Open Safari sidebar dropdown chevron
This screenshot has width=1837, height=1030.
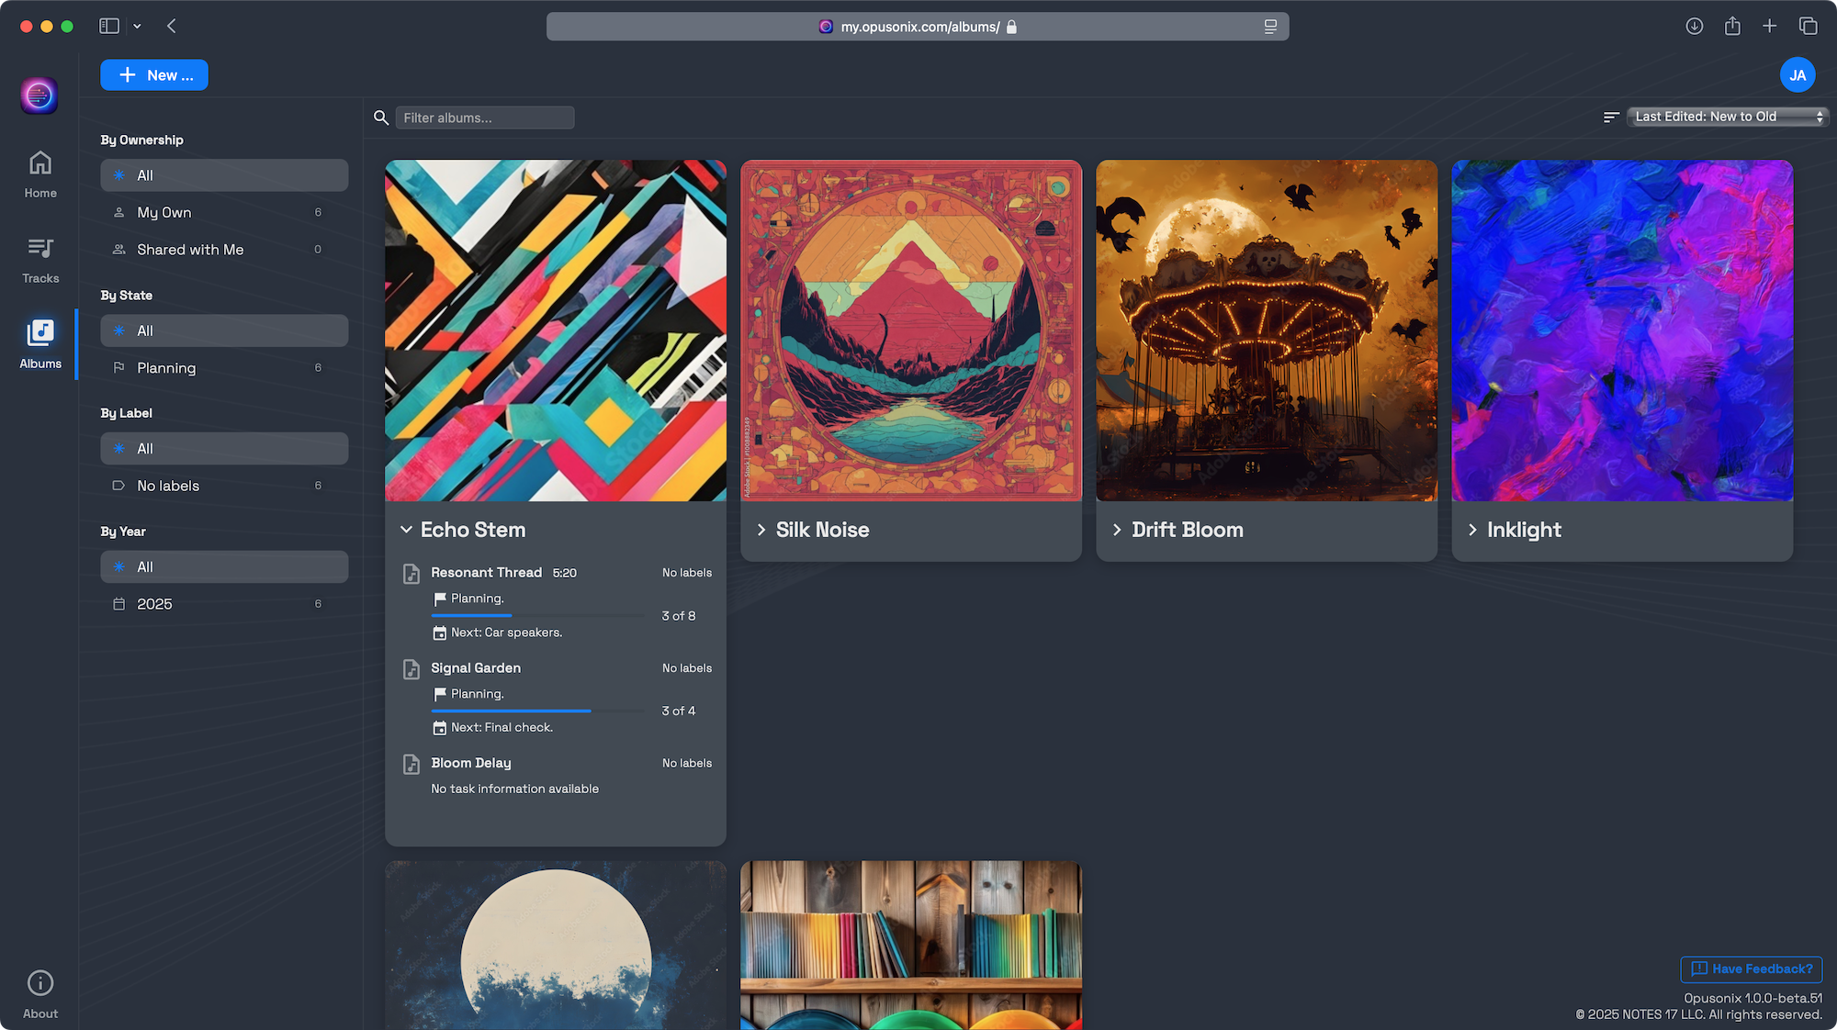coord(137,26)
